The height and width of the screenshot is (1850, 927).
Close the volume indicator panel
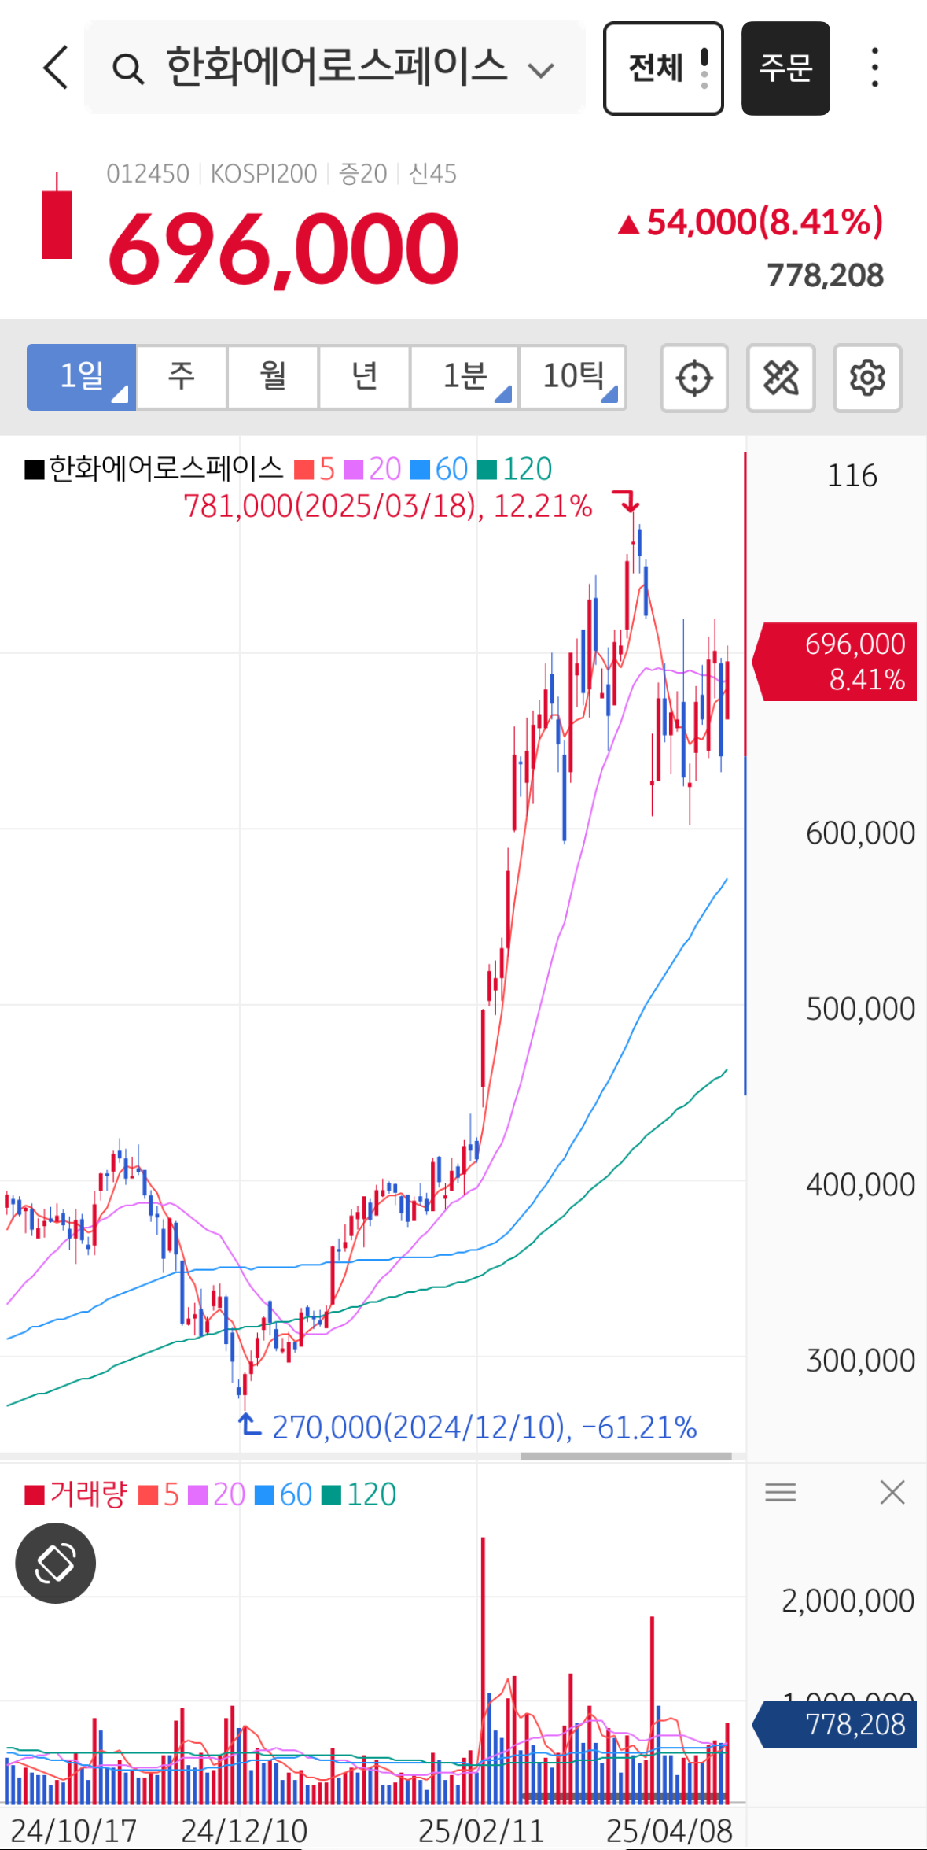[x=892, y=1492]
